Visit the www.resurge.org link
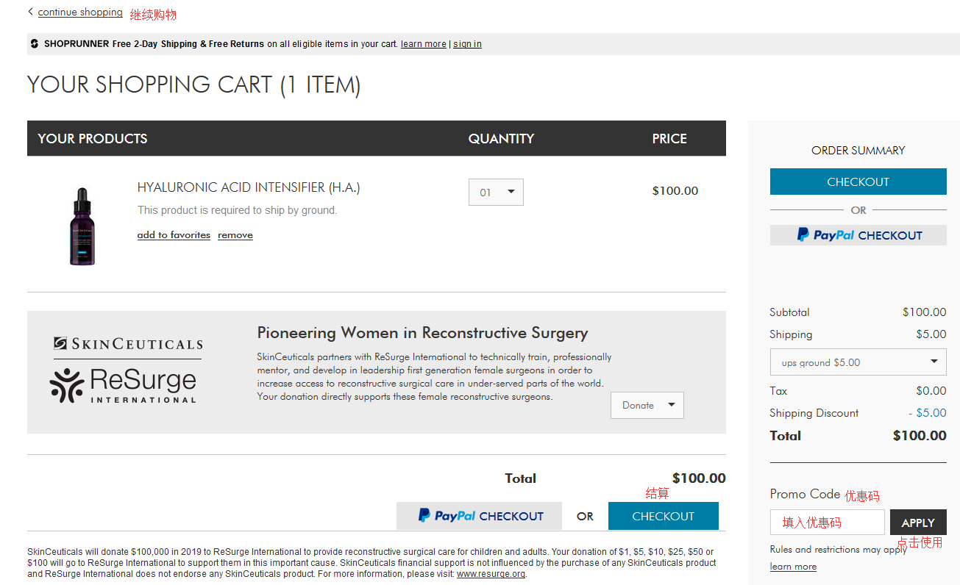Viewport: 960px width, 585px height. tap(491, 574)
